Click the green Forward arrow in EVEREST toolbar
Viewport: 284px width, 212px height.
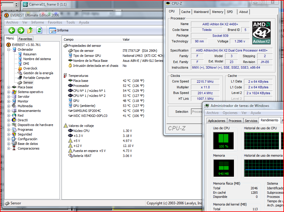coord(21,30)
